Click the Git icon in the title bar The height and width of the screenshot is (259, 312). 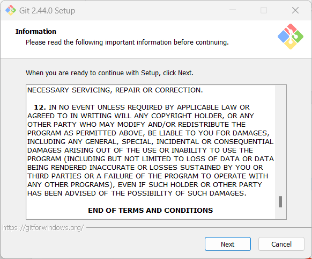pos(11,10)
